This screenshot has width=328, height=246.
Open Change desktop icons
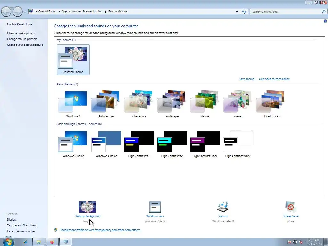tap(21, 33)
